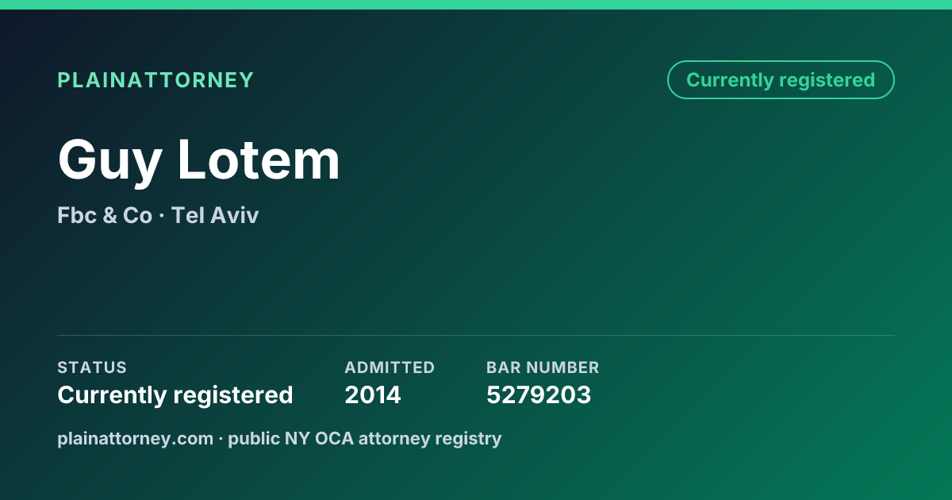Click the PLAINATTORNEY brand logo text
The height and width of the screenshot is (500, 952).
155,80
